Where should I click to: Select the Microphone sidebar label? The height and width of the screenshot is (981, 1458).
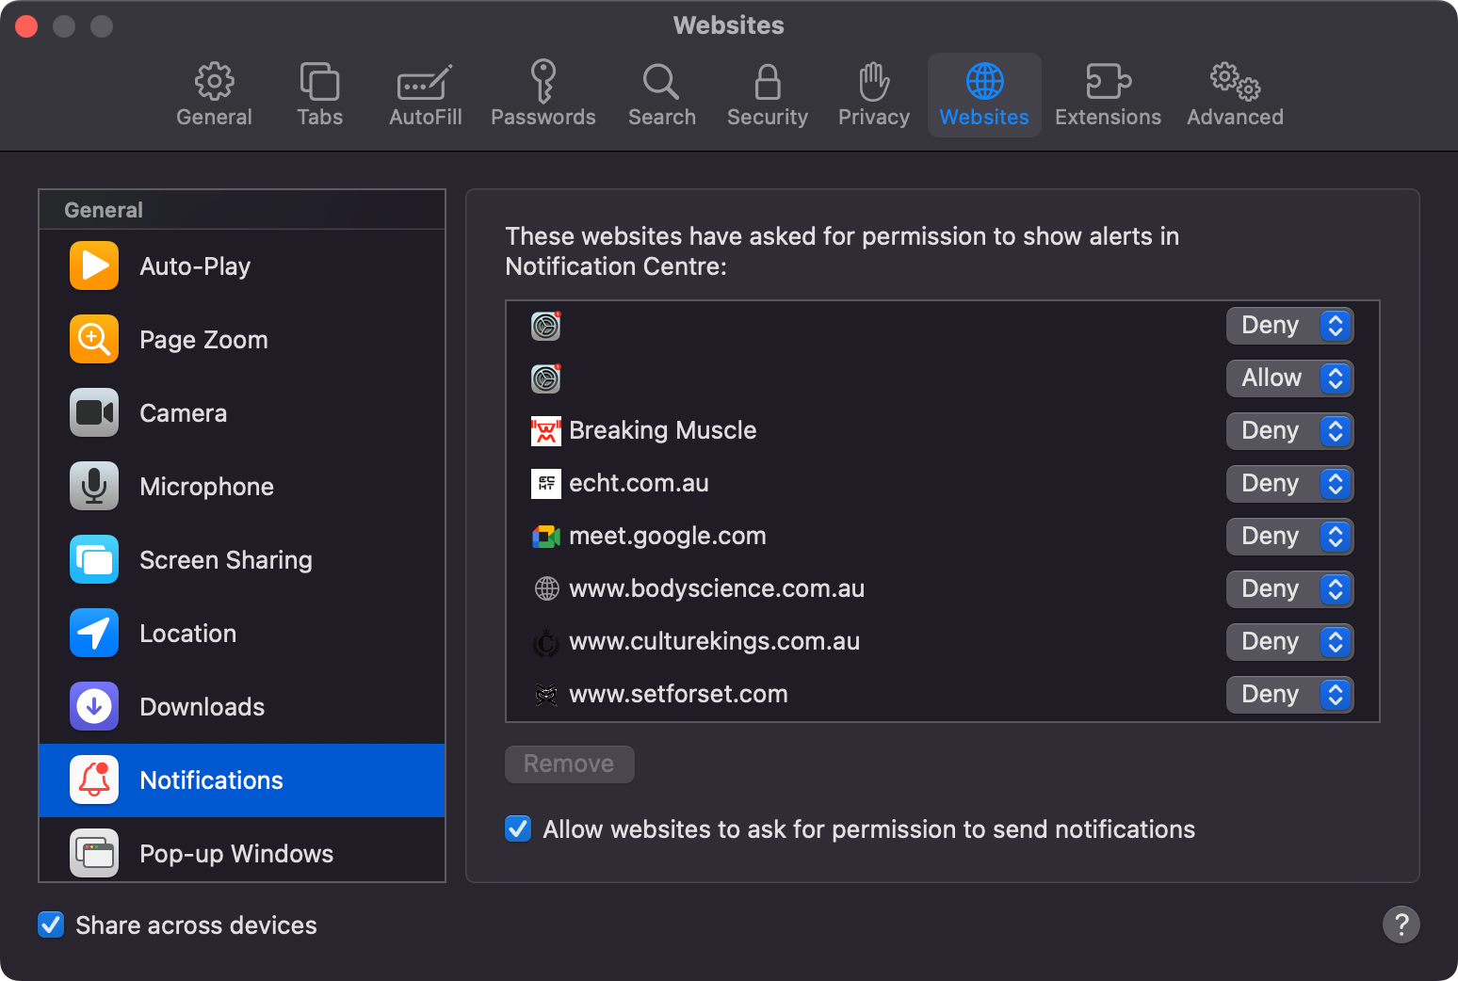pyautogui.click(x=206, y=487)
